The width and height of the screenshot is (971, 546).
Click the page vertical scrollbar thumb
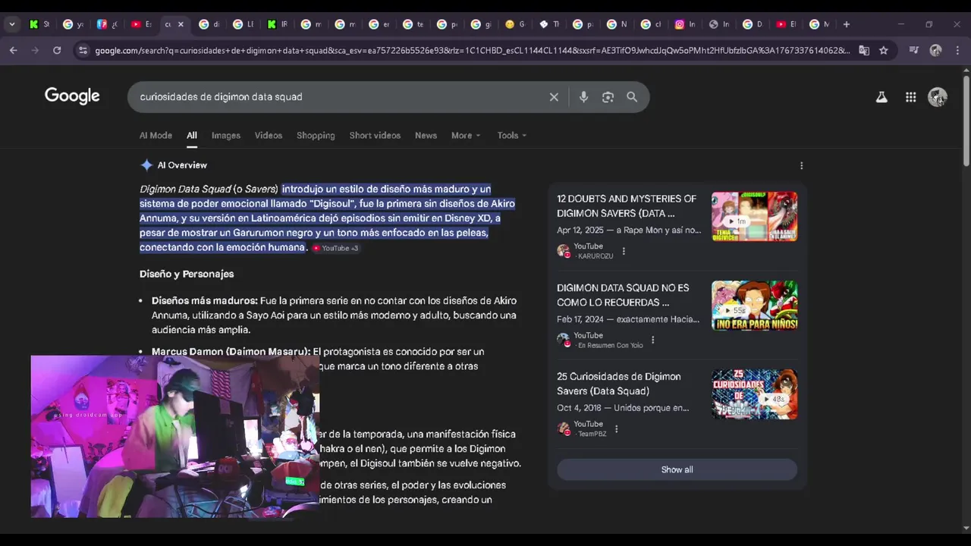[x=966, y=120]
